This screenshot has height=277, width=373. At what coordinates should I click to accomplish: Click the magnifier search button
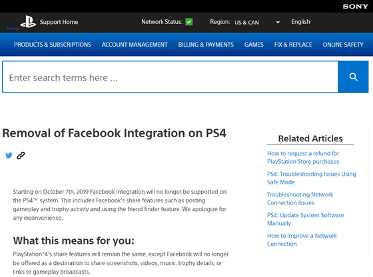(353, 77)
